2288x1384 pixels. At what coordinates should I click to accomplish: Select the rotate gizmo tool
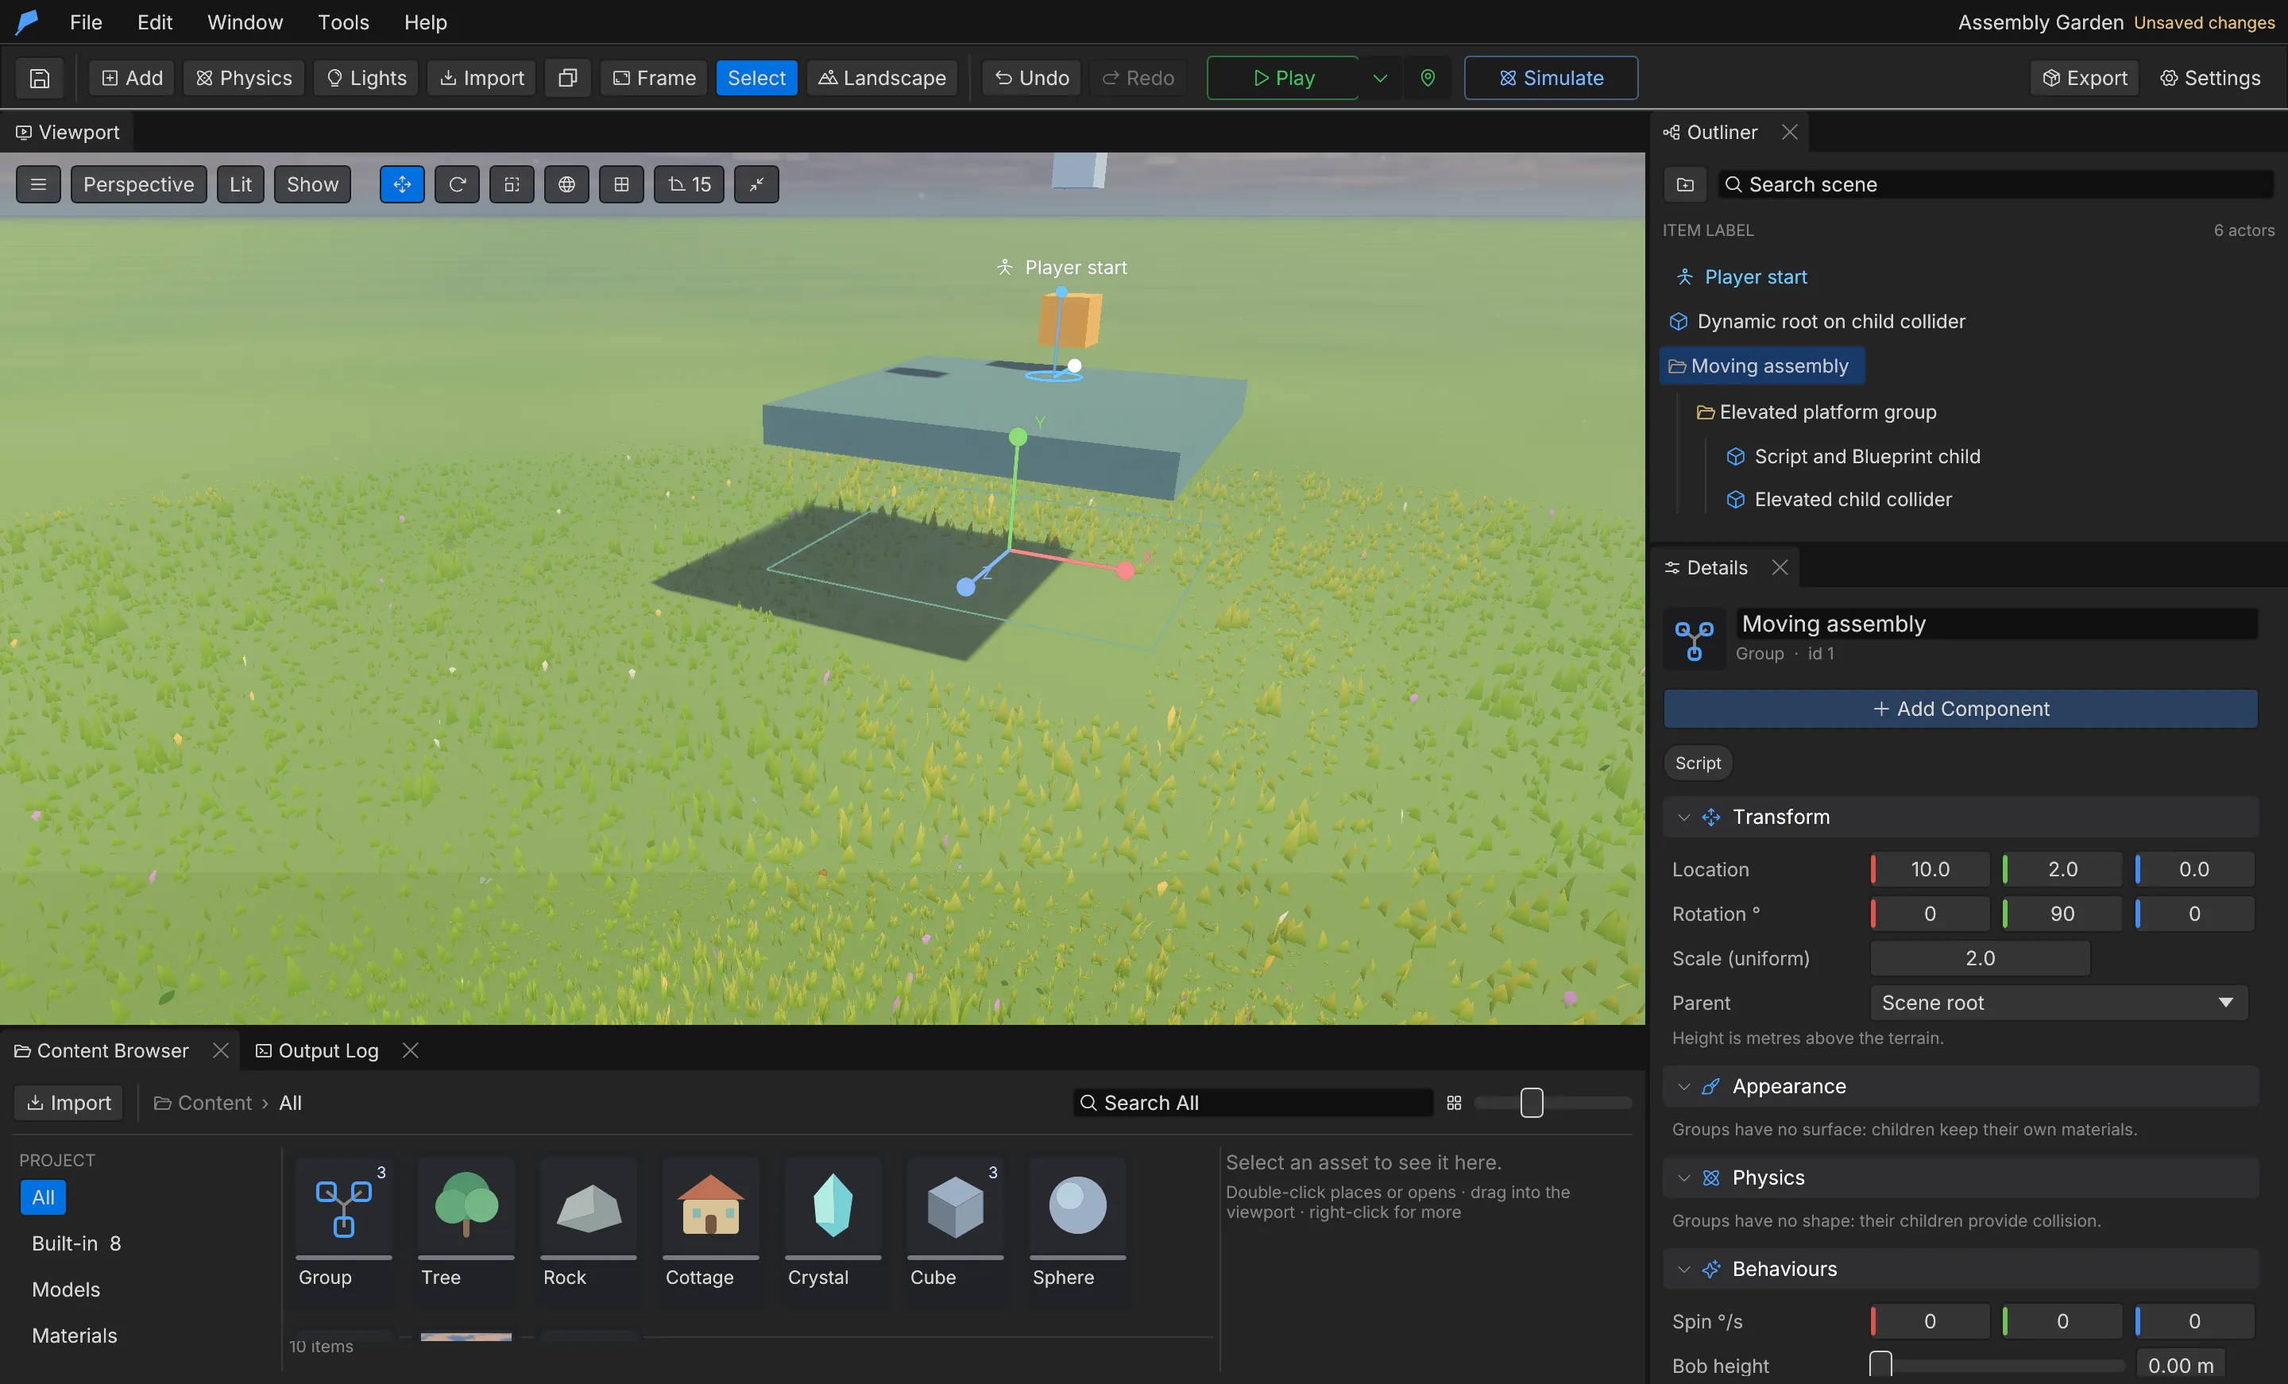(457, 184)
